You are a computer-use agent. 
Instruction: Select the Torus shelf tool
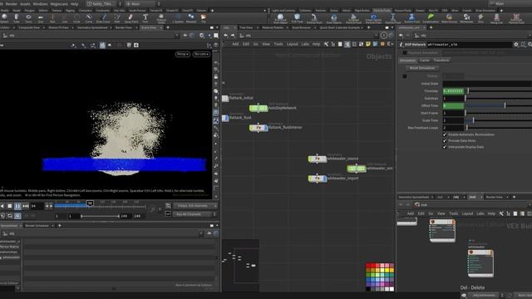point(28,17)
